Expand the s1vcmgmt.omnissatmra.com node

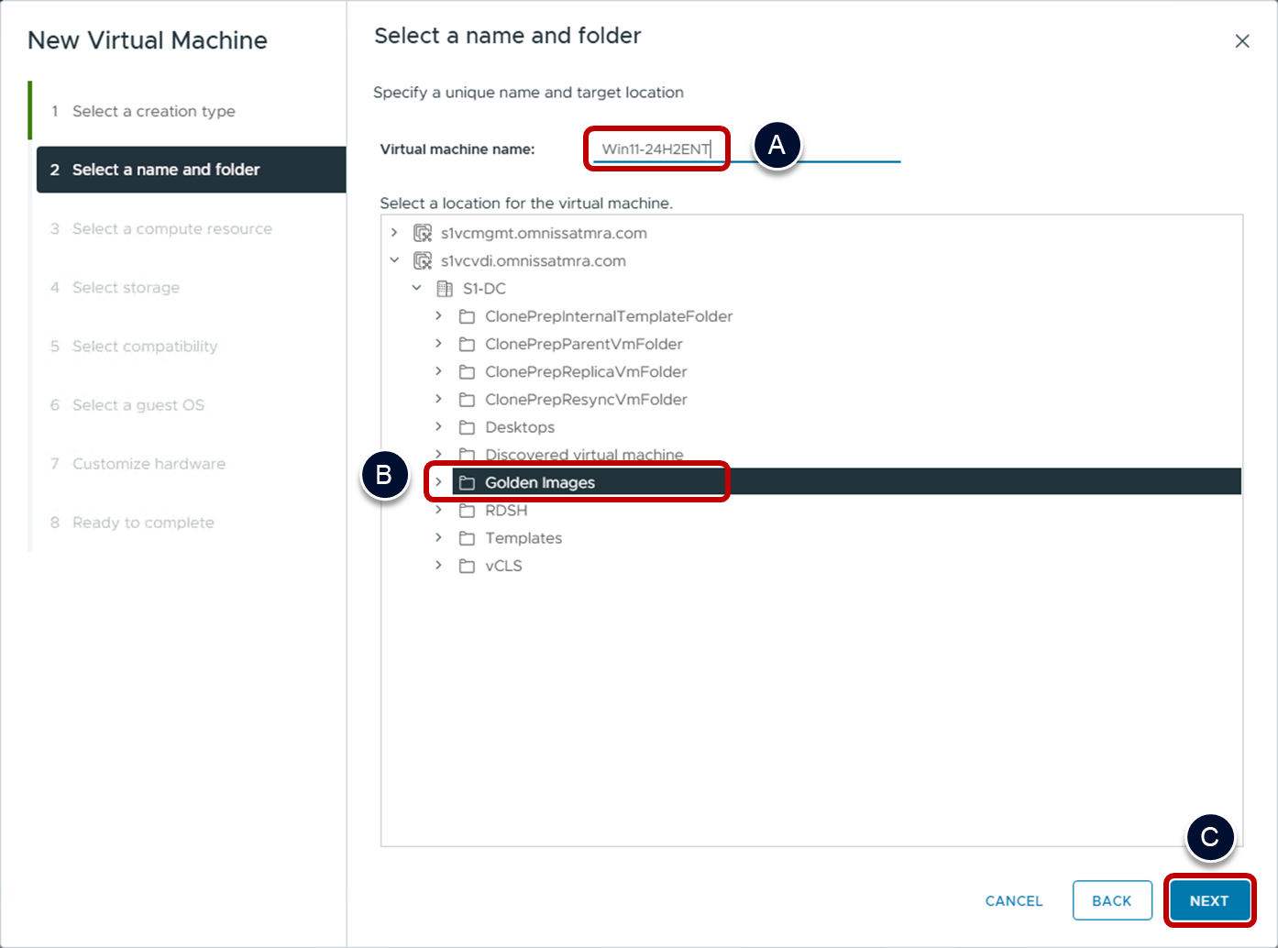coord(395,233)
